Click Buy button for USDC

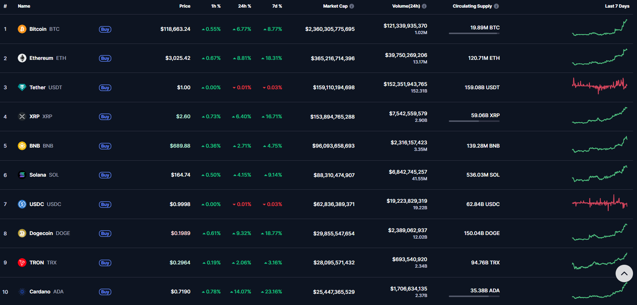[x=105, y=205]
